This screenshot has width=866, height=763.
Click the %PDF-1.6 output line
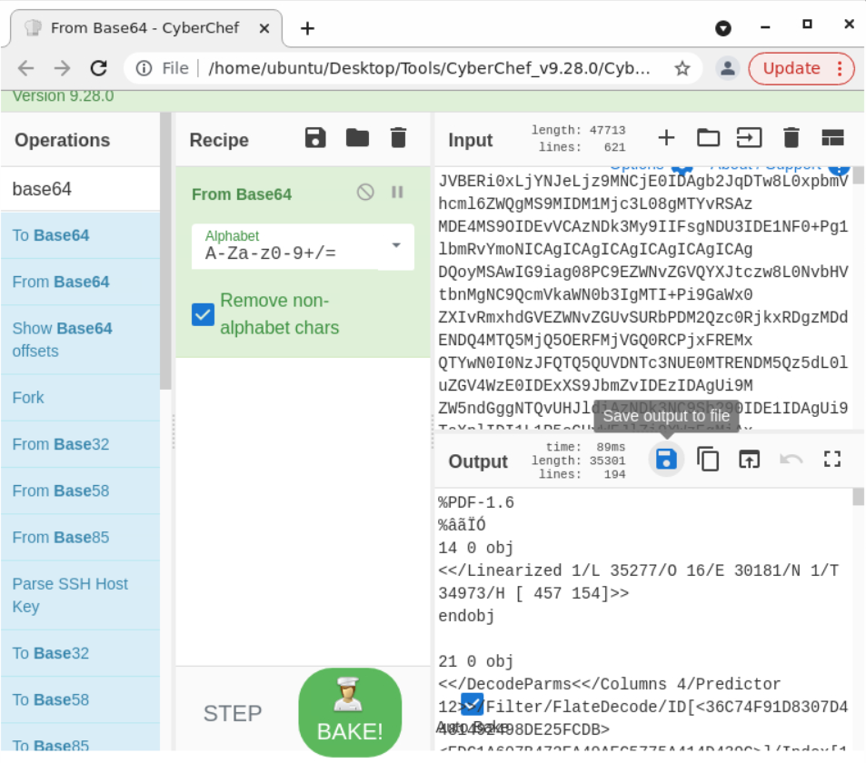[476, 502]
